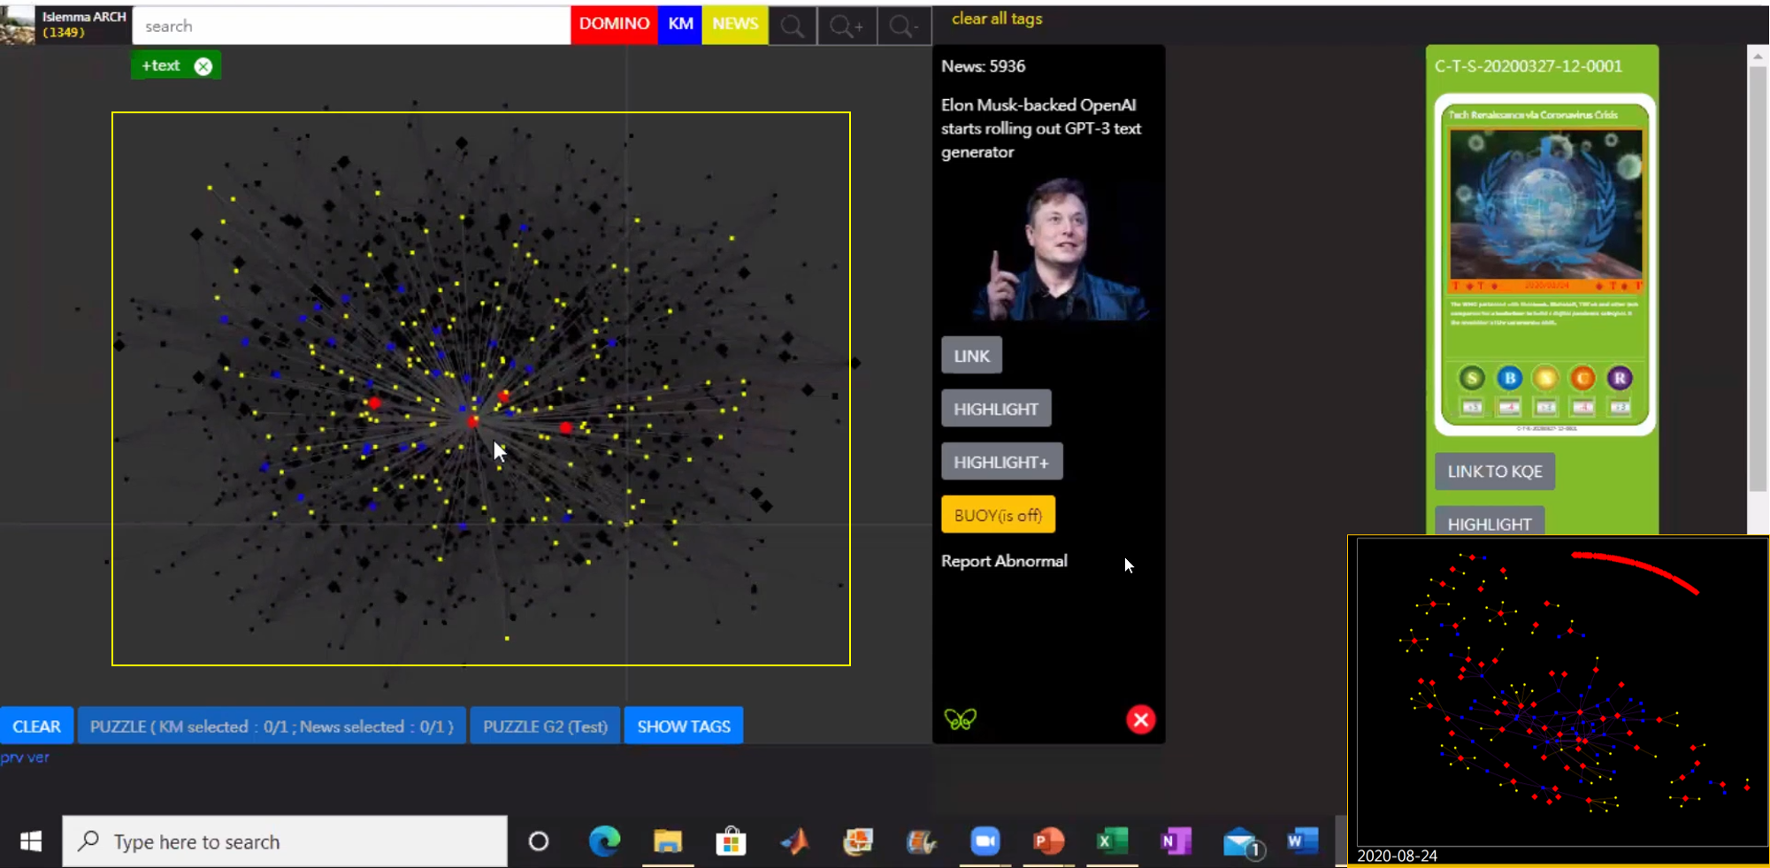
Task: Click the clear all tags link
Action: [997, 19]
